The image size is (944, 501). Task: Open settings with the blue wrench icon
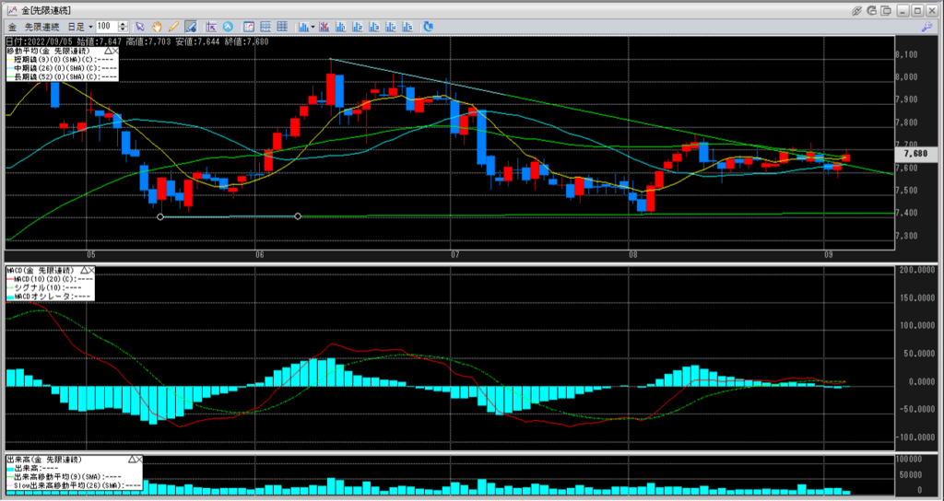click(927, 27)
